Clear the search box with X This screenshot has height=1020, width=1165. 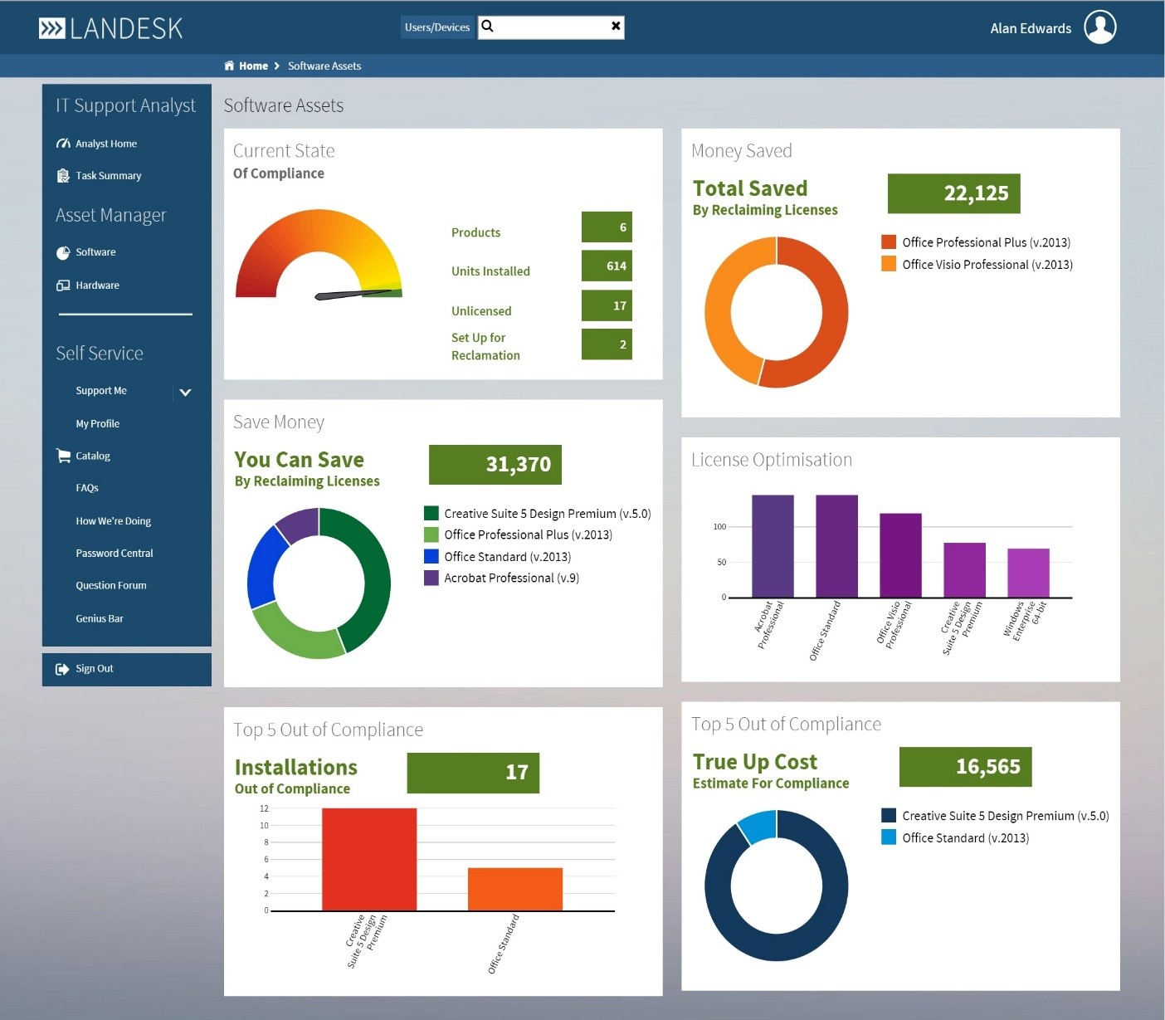(616, 27)
